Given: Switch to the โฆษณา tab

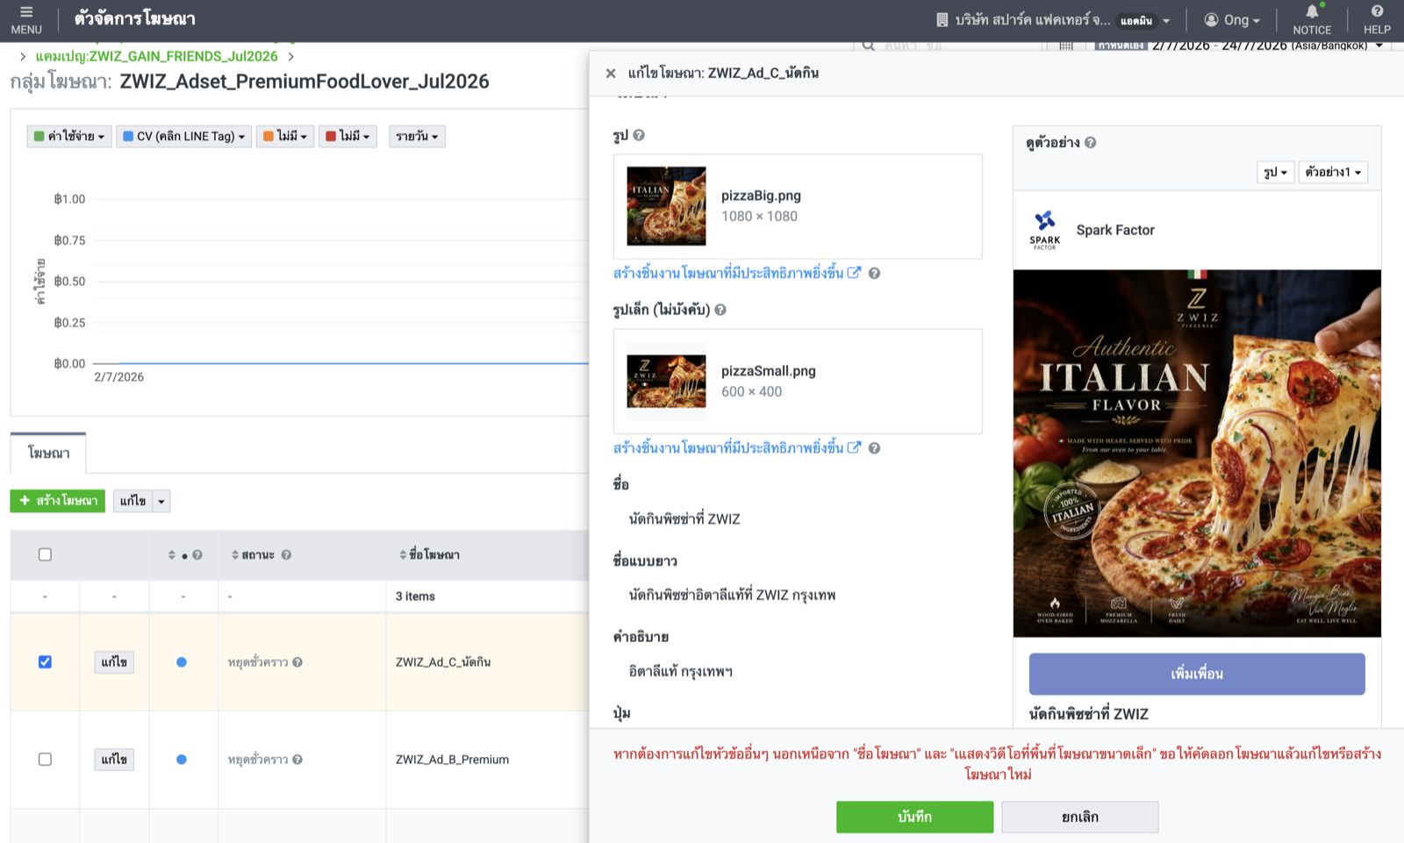Looking at the screenshot, I should click(48, 453).
